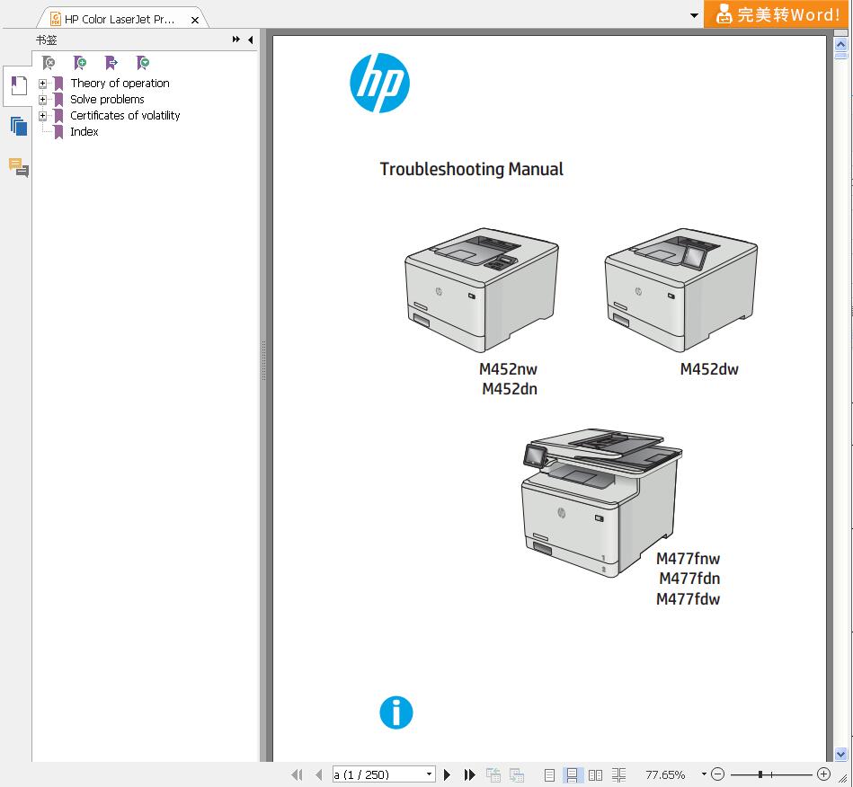
Task: Click the double-arrow button in the bookmarks header
Action: tap(236, 40)
